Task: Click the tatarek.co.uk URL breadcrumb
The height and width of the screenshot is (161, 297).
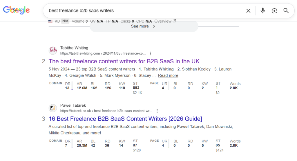Action: [106, 111]
